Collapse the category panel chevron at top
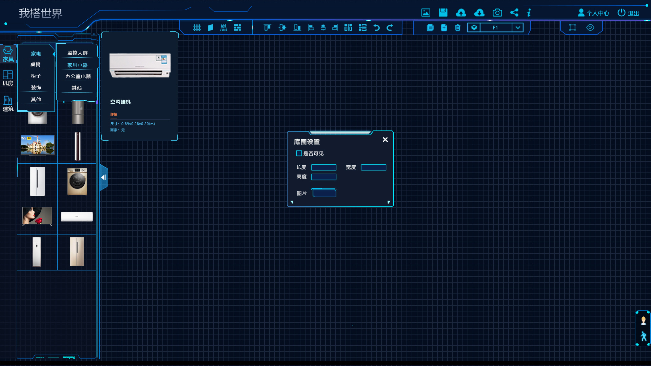The image size is (651, 366). point(94,34)
